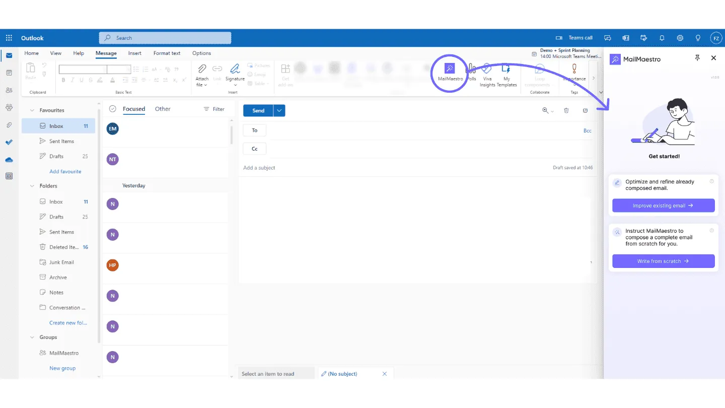
Task: Toggle bold text formatting
Action: coord(63,80)
